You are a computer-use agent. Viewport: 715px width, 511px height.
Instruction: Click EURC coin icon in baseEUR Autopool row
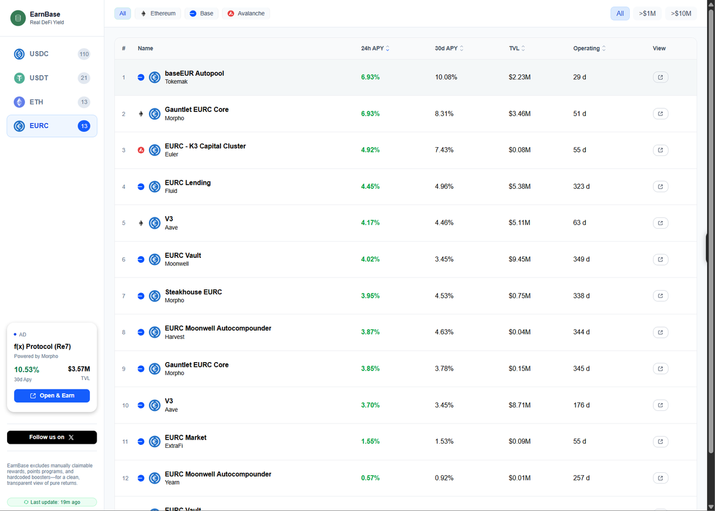click(155, 77)
